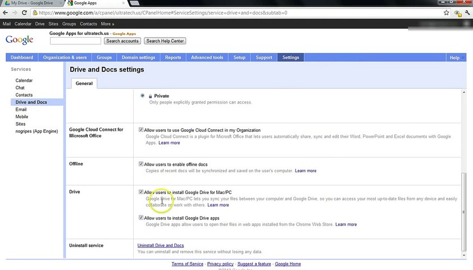
Task: Open Sites in Services sidebar
Action: (x=20, y=124)
